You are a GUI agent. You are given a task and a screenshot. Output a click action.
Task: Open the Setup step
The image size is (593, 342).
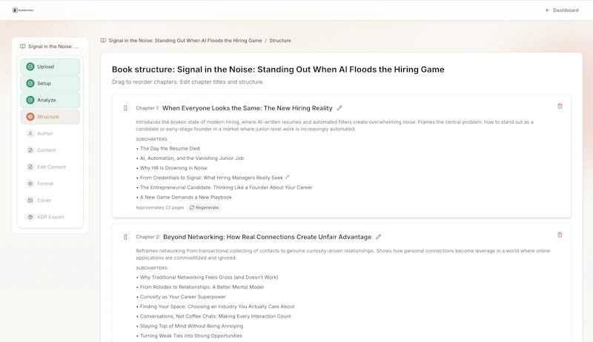pos(50,83)
